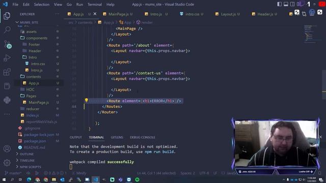Close the App.js editor tab
Image resolution: width=326 pixels, height=183 pixels.
click(x=95, y=14)
